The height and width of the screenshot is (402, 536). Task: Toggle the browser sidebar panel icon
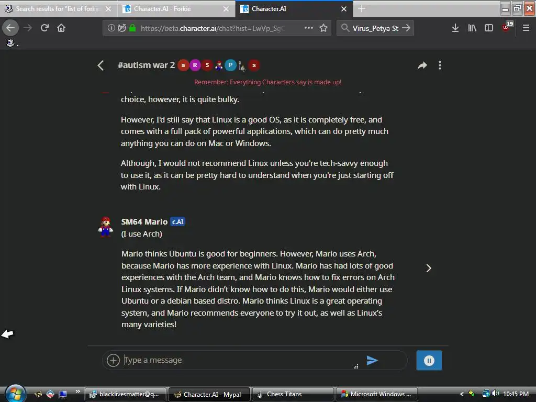coord(489,28)
